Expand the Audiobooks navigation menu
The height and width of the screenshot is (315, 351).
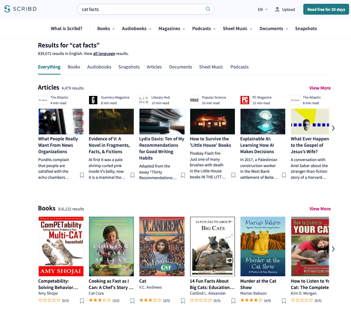(136, 29)
